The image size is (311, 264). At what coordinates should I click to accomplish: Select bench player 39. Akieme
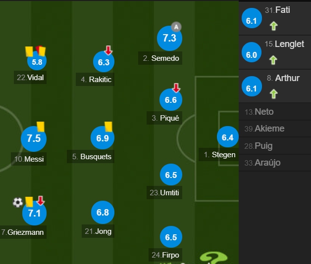(275, 129)
